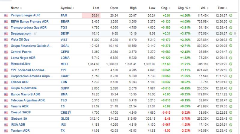Screen dimensions: 240x134
Task: Open the Banco Macro B ADR link
Action: [25, 94]
